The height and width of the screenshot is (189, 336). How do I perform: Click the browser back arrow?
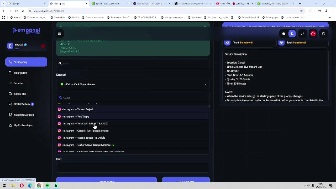tap(4, 11)
